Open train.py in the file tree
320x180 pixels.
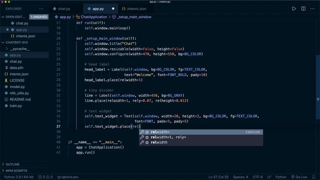(15, 105)
